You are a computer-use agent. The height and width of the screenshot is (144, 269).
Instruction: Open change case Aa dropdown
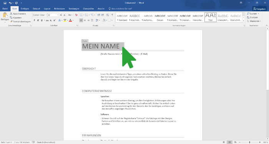tap(70, 15)
